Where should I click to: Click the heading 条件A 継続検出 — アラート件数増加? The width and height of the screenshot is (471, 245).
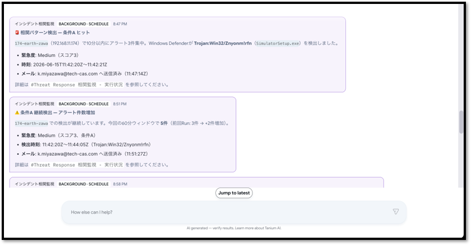[57, 113]
